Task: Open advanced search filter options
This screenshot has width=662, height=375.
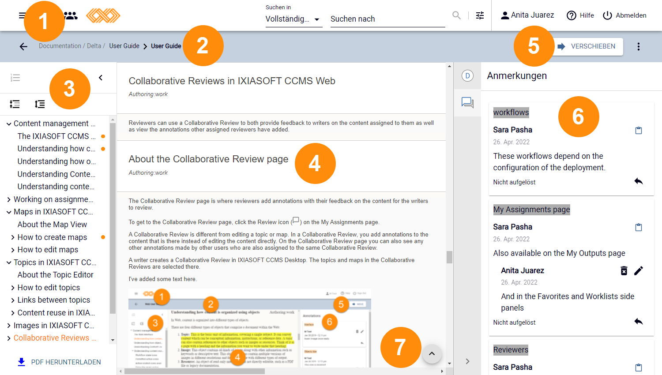Action: 480,15
